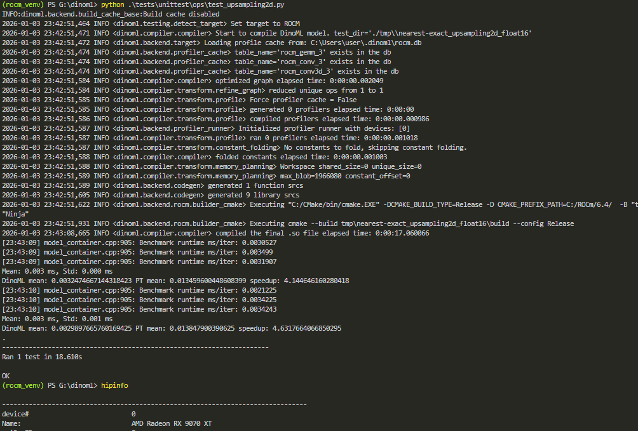Click 'generated 1 function srcs' line
Viewport: 638px width, 431px height.
click(255, 186)
